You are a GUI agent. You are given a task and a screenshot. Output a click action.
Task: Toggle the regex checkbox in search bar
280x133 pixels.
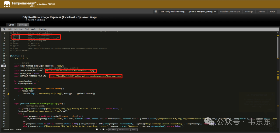97,129
